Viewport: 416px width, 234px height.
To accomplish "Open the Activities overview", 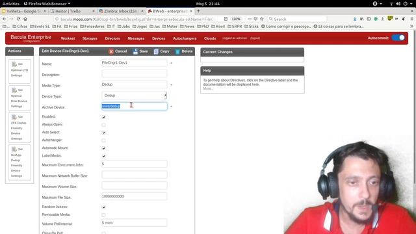I will (x=11, y=4).
